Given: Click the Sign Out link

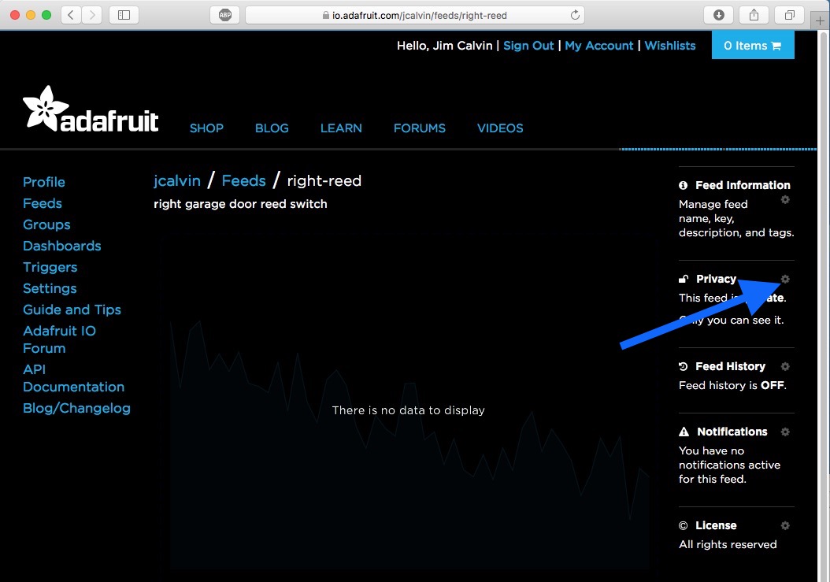Looking at the screenshot, I should (528, 46).
